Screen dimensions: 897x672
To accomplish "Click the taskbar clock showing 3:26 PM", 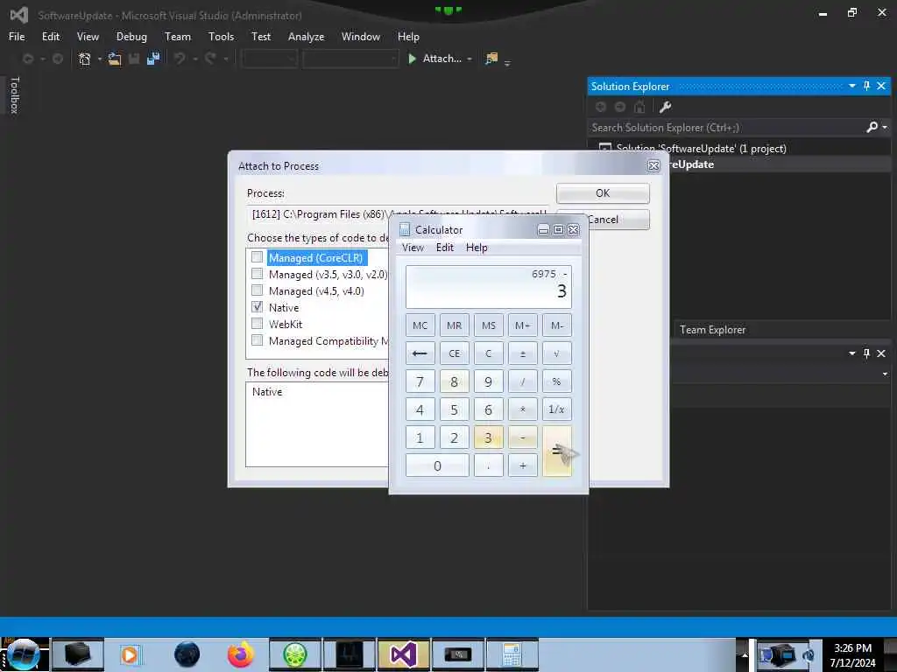I will [853, 654].
